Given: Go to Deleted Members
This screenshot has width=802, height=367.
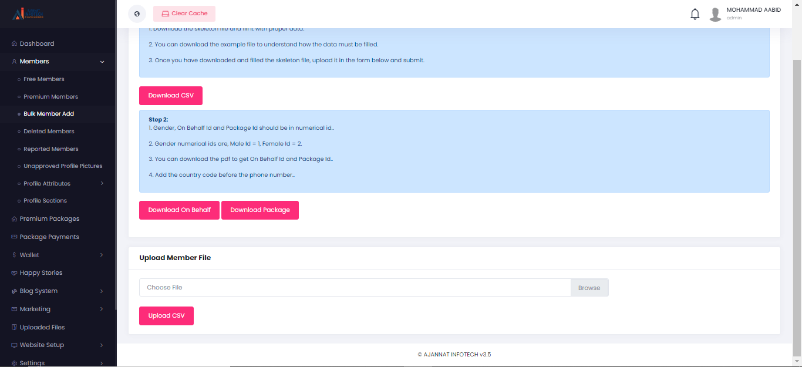Looking at the screenshot, I should click(49, 132).
